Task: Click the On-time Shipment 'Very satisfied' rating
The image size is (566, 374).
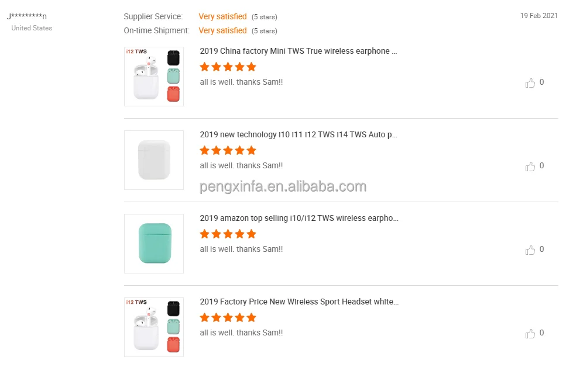Action: click(222, 31)
